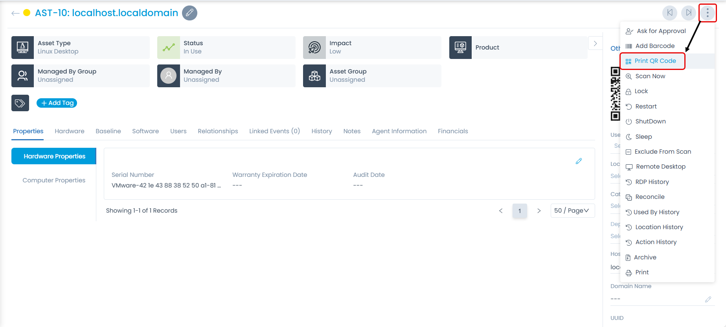Viewport: 726px width, 327px height.
Task: Go to next asset record
Action: coord(689,13)
